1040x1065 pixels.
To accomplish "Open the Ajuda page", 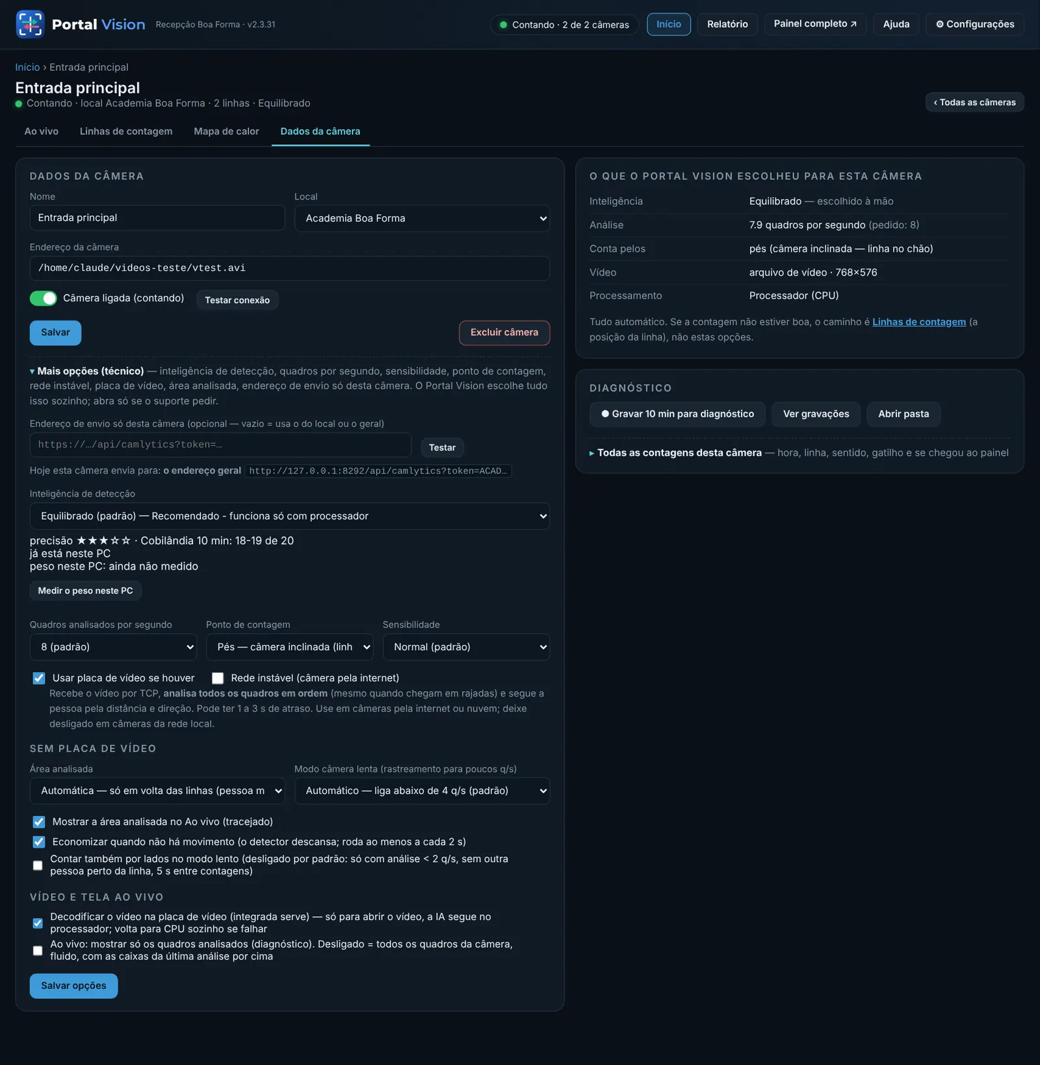I will (x=896, y=24).
